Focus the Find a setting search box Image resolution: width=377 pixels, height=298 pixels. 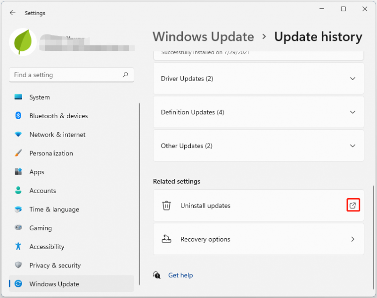(x=72, y=75)
